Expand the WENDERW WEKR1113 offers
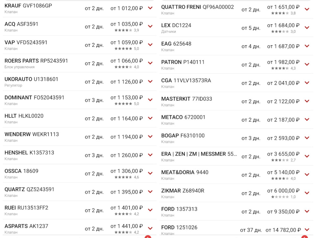 pyautogui.click(x=150, y=136)
